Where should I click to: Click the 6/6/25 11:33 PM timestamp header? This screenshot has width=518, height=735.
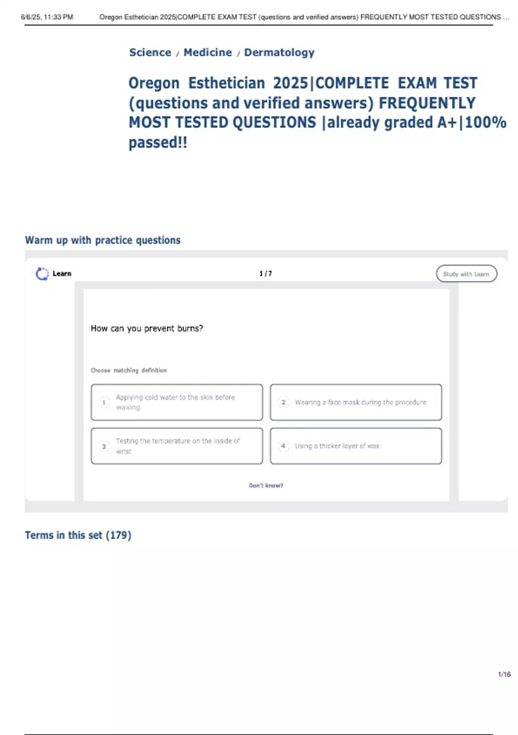click(x=47, y=17)
